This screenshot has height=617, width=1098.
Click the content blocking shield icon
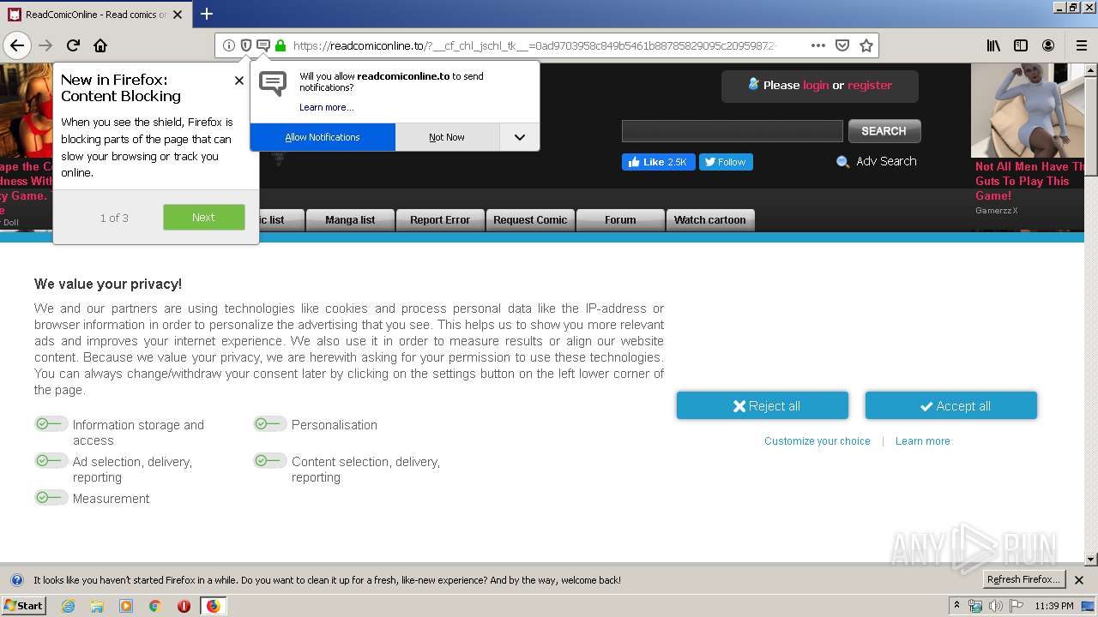[x=246, y=45]
